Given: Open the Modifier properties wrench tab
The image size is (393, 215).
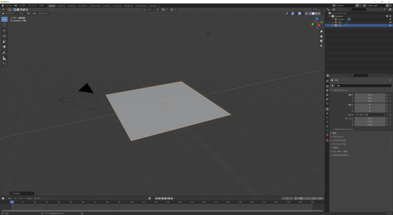Looking at the screenshot, I should [327, 113].
